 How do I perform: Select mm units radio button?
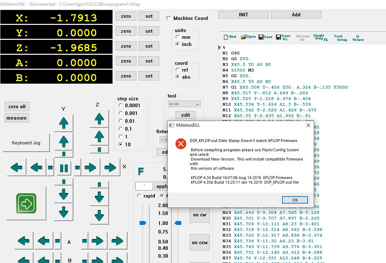(x=178, y=37)
